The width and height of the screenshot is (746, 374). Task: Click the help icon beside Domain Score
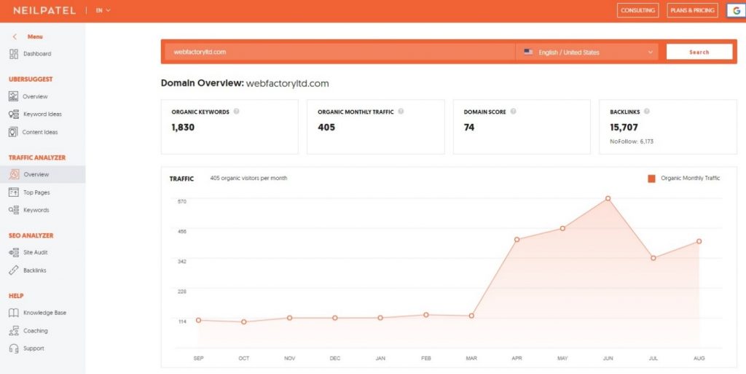click(x=513, y=112)
